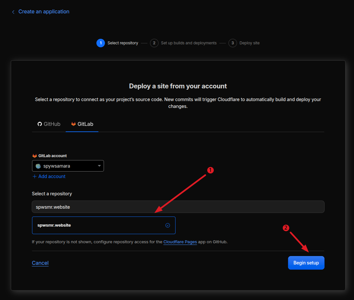The image size is (354, 300).
Task: Expand the spywsamara dropdown arrow
Action: coord(99,166)
